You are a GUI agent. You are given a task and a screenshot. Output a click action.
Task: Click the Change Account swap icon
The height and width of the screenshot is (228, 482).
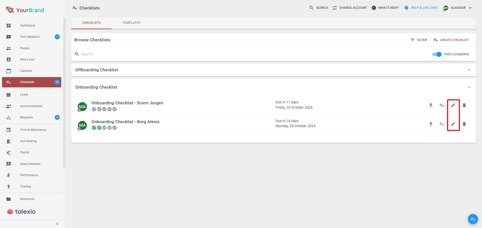coord(335,8)
